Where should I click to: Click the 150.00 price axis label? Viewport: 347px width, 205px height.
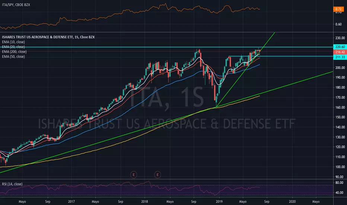coord(340,117)
